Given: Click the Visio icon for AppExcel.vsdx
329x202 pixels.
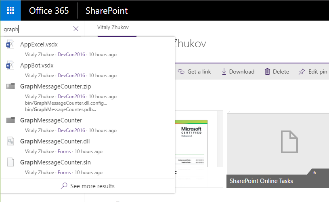Looking at the screenshot, I should coord(10,44).
